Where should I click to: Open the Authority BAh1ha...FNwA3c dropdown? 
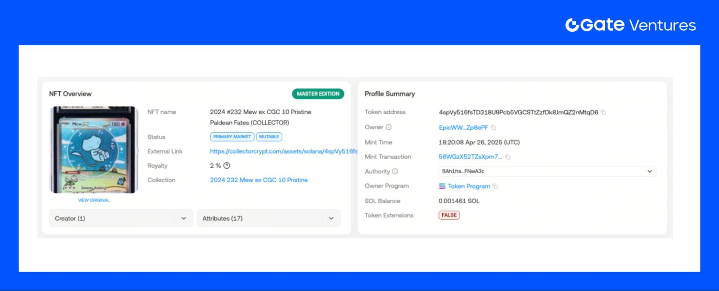coord(547,171)
